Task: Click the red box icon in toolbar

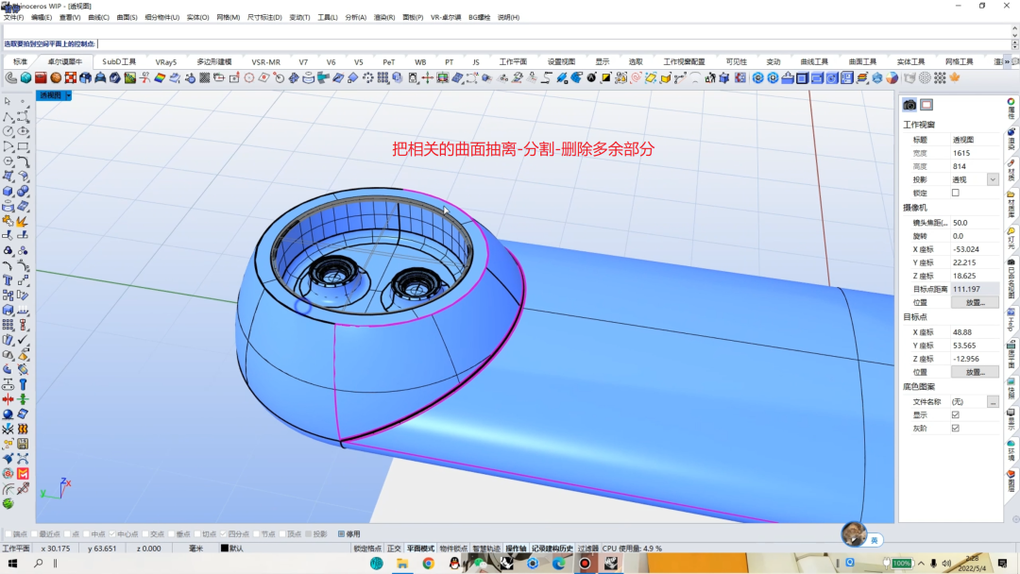Action: (41, 78)
